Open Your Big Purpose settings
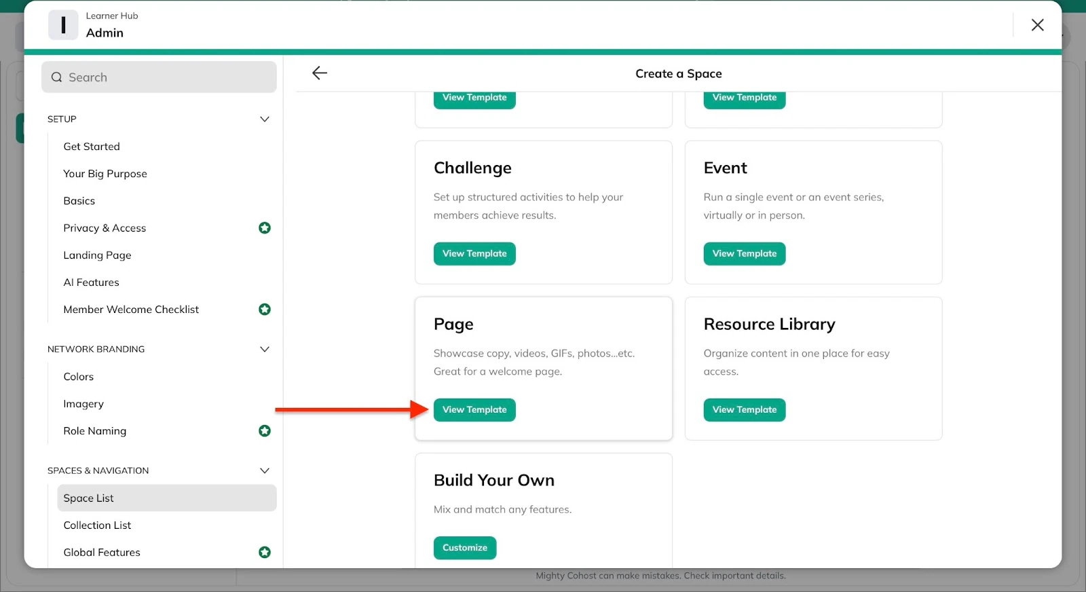 (x=105, y=174)
